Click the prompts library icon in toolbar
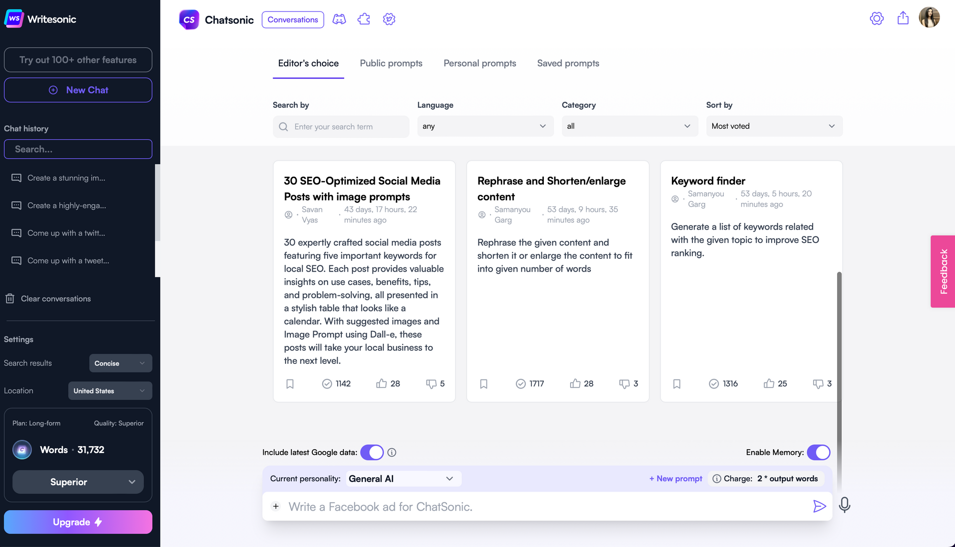 click(x=364, y=19)
